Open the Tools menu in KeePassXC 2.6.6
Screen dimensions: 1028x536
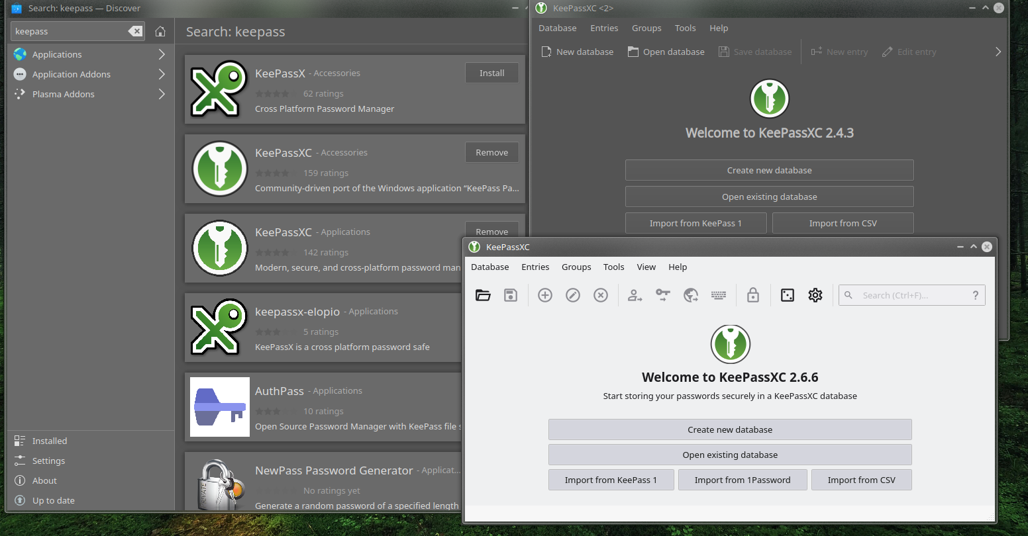click(613, 267)
